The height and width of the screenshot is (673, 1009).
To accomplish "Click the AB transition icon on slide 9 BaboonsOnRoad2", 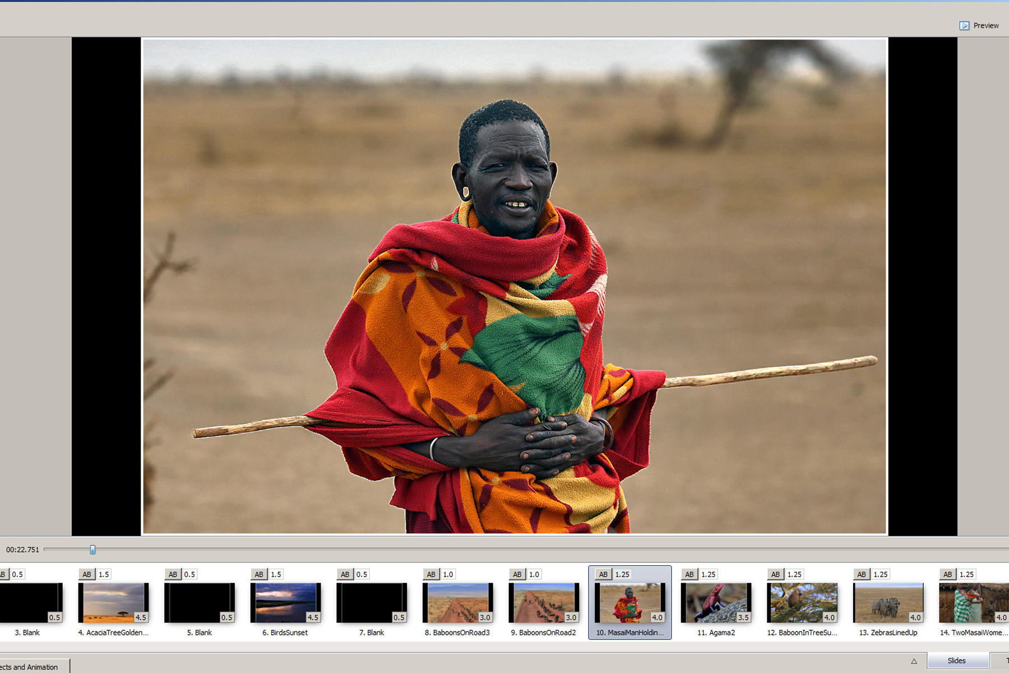I will coord(517,574).
